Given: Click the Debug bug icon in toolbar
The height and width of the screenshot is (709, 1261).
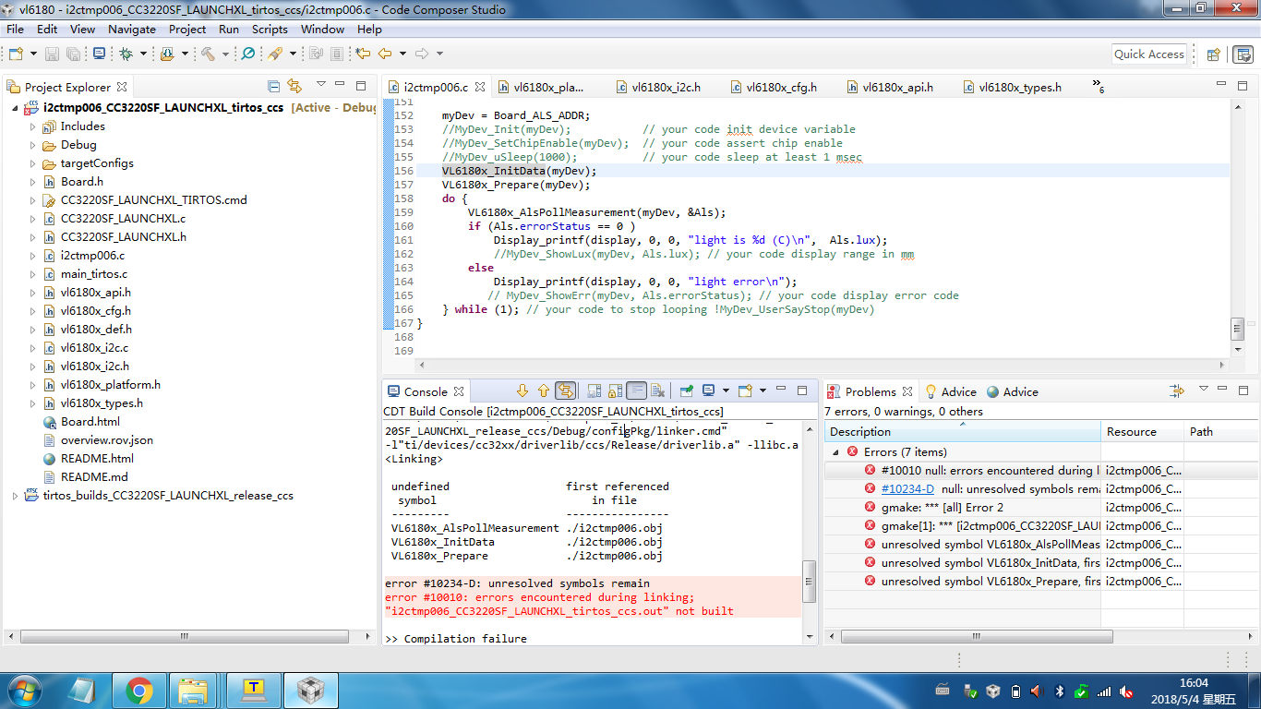Looking at the screenshot, I should pos(126,54).
